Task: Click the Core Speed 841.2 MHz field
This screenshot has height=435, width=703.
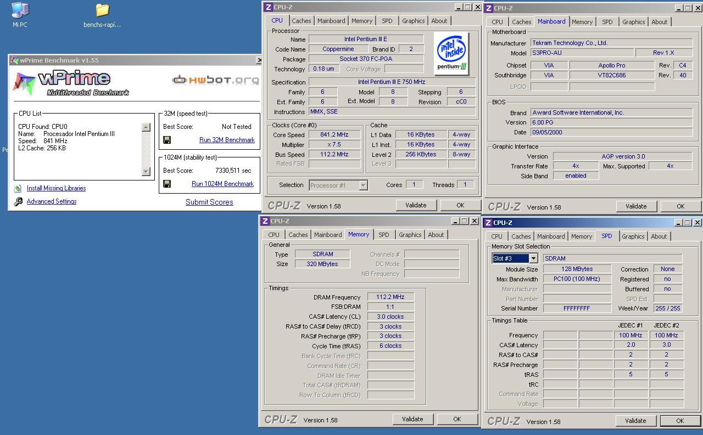Action: (x=334, y=134)
